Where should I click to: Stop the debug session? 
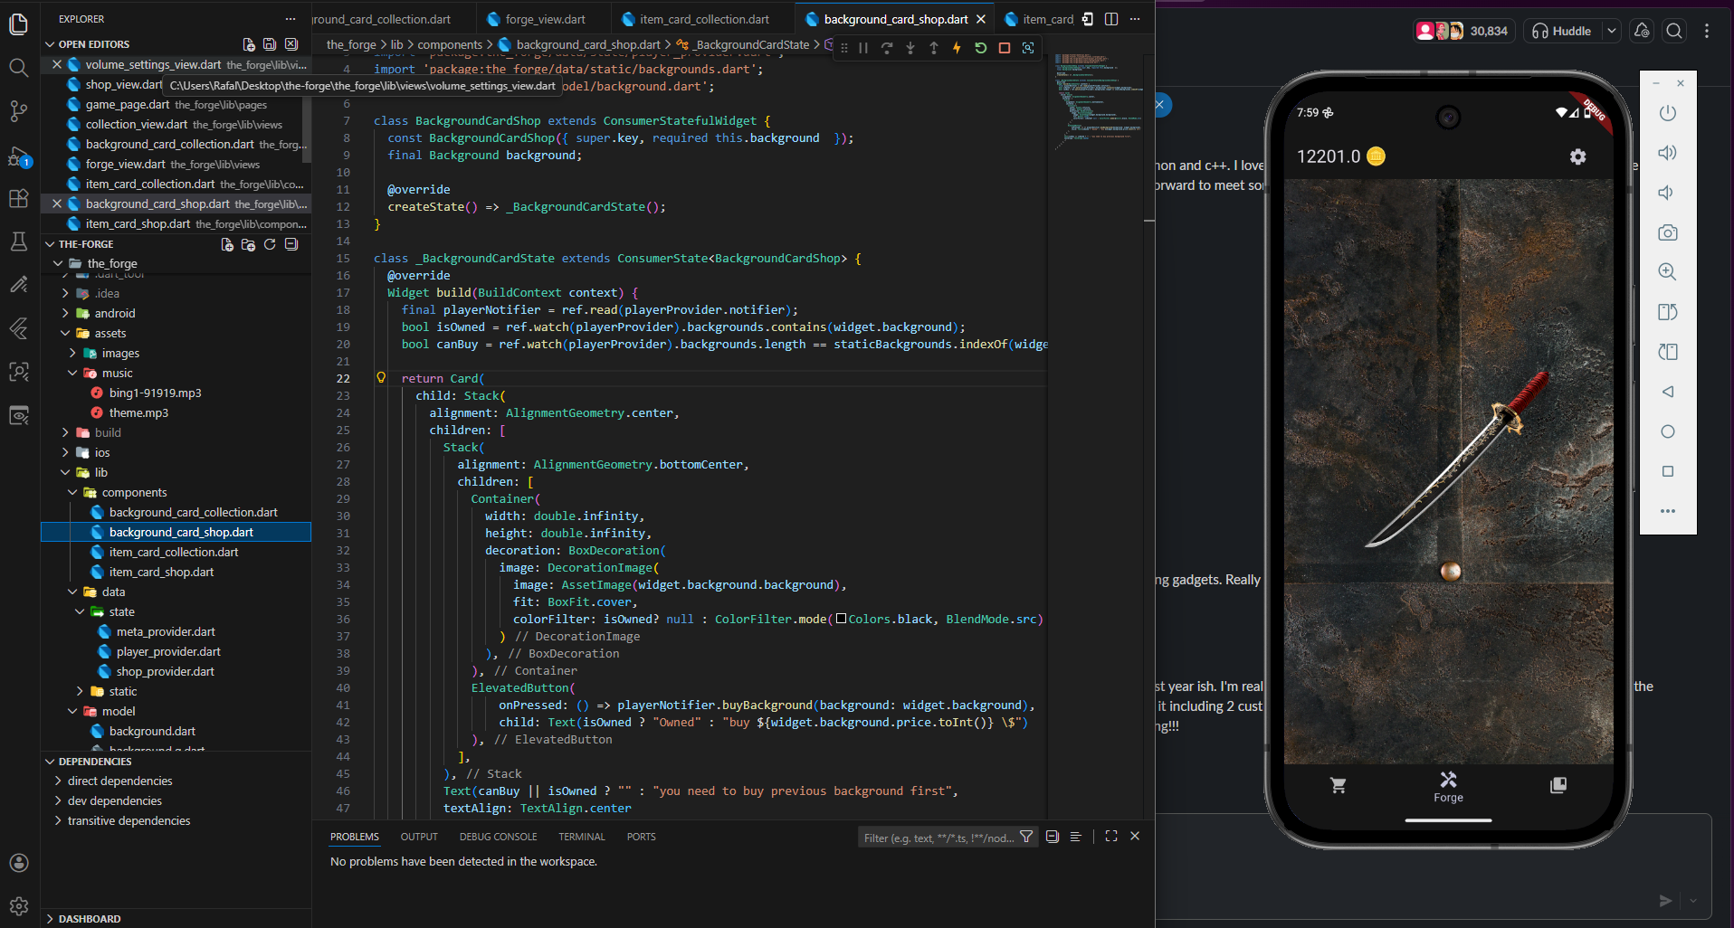tap(1004, 48)
